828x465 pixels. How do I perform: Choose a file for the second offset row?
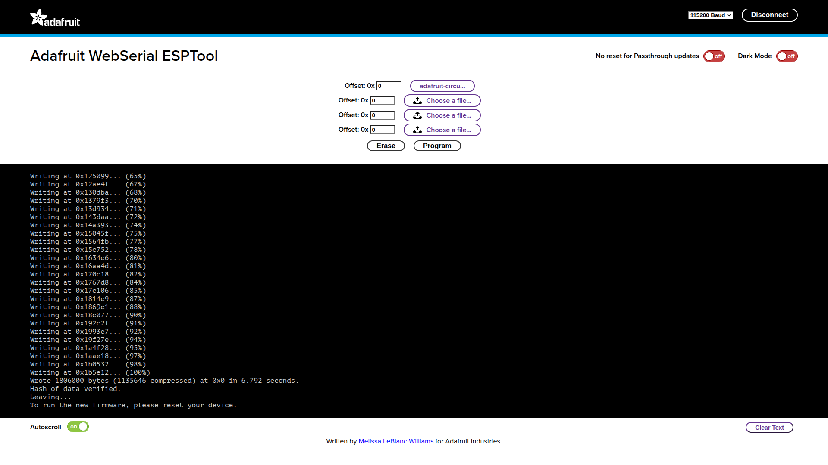(x=442, y=101)
